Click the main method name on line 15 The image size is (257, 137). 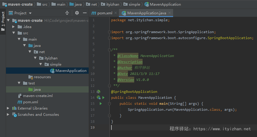pyautogui.click(x=164, y=104)
